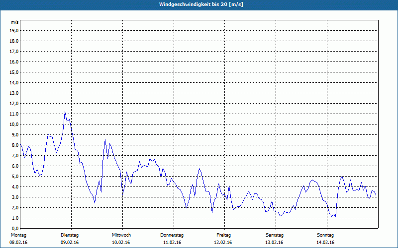This screenshot has width=398, height=248.
Task: Click the '7,0' y-axis label
Action: tap(15, 155)
